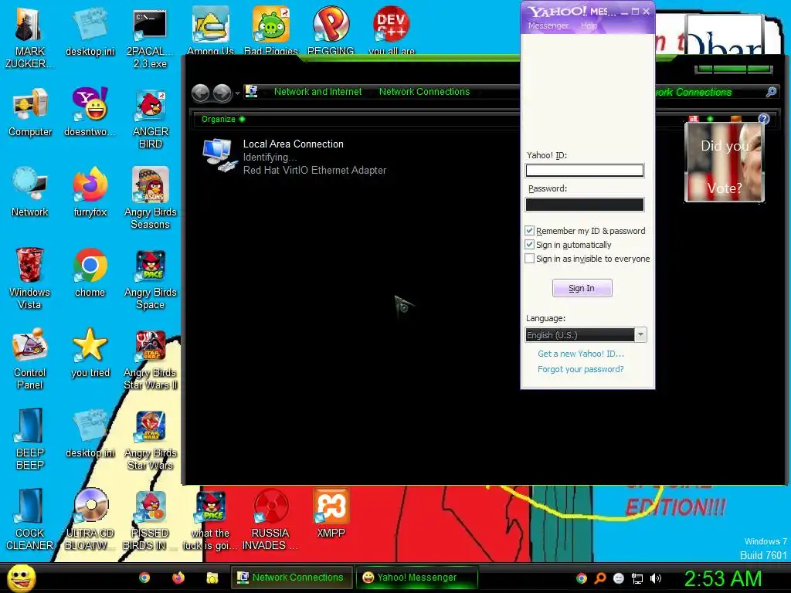Screen dimensions: 791x593
Task: Click Forgot your password link
Action: click(x=581, y=369)
